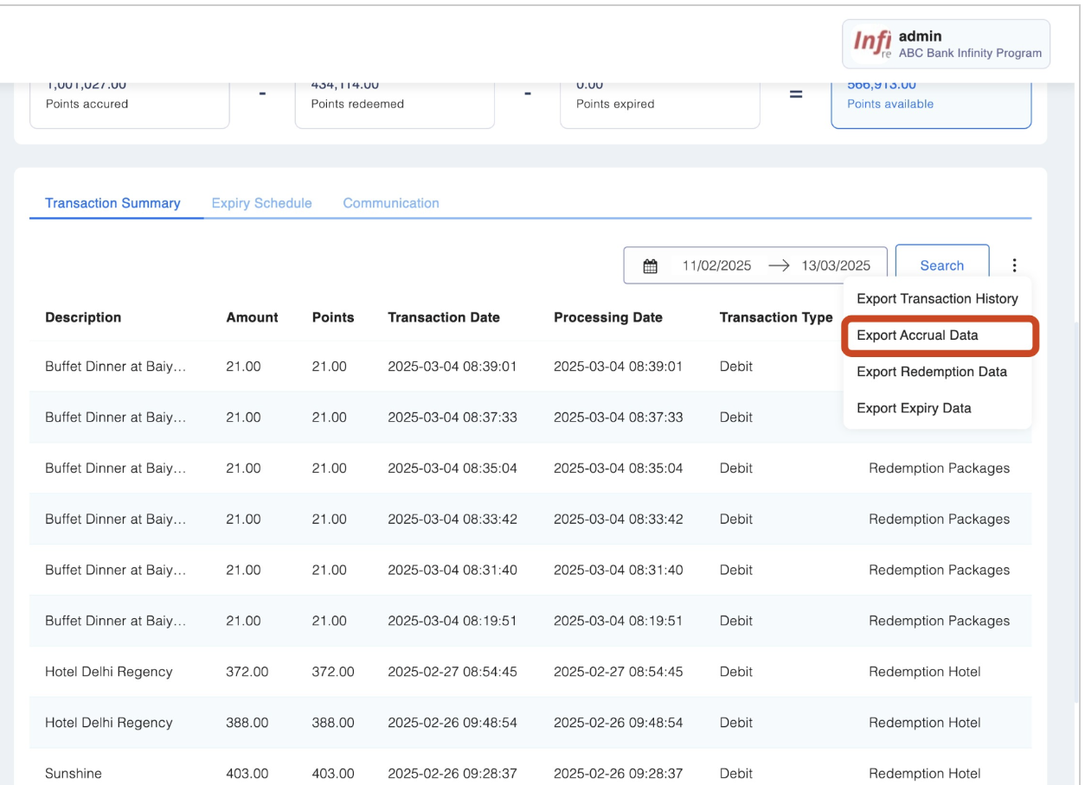
Task: Open the admin account profile box
Action: (x=946, y=44)
